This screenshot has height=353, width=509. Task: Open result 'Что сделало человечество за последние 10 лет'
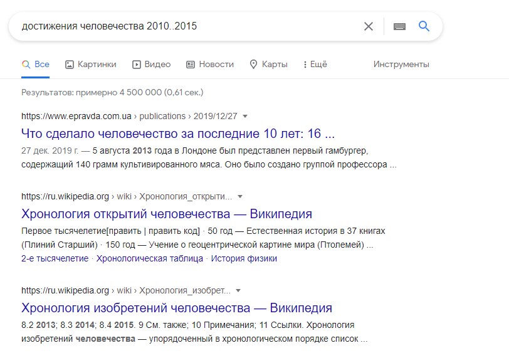pyautogui.click(x=178, y=134)
